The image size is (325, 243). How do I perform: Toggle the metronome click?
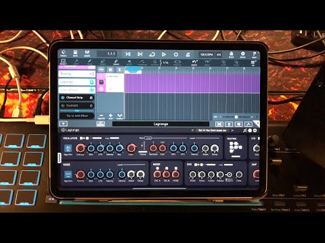click(x=188, y=55)
